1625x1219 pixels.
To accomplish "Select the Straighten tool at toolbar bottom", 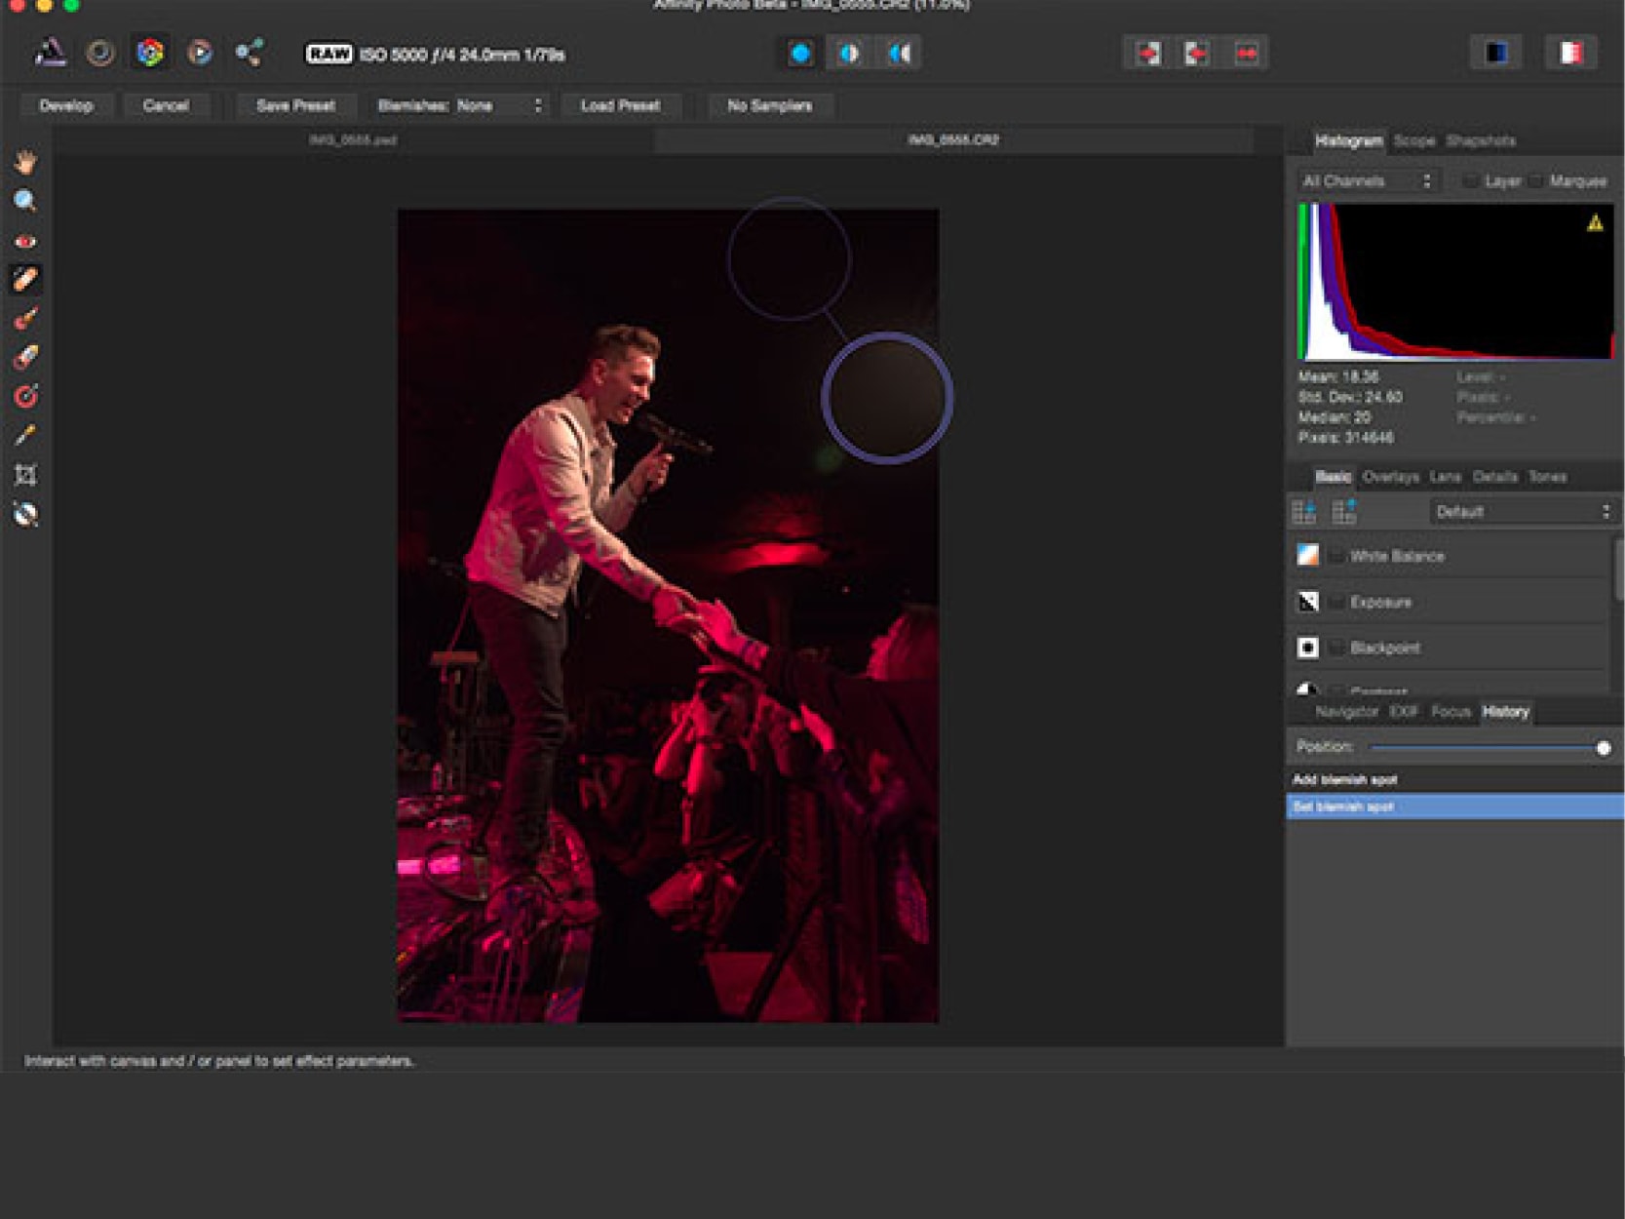I will (x=25, y=514).
